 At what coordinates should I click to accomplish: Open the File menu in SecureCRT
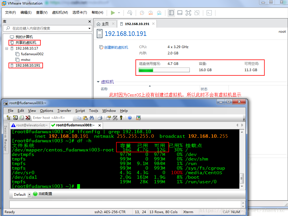pyautogui.click(x=11, y=111)
